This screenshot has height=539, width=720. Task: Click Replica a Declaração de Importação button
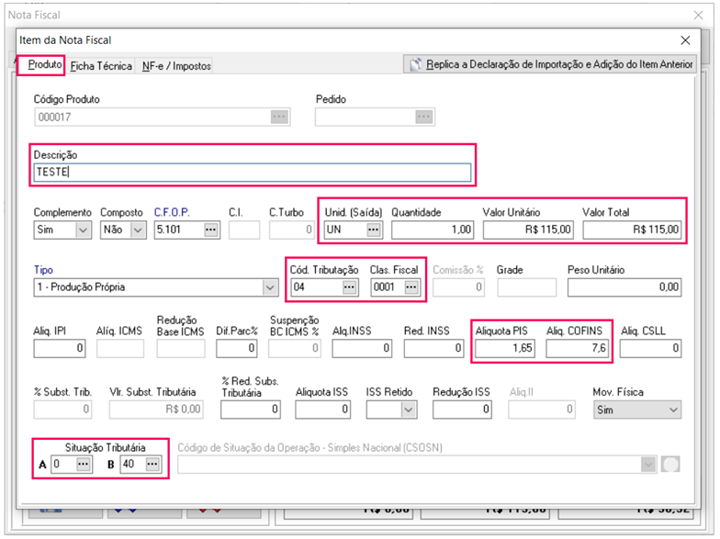[x=551, y=65]
